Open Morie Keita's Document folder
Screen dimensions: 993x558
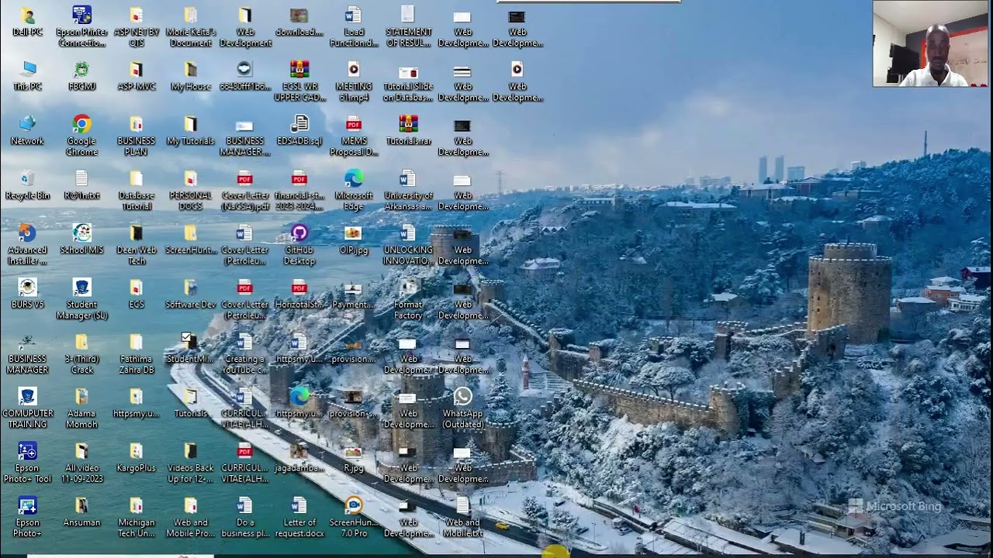190,27
